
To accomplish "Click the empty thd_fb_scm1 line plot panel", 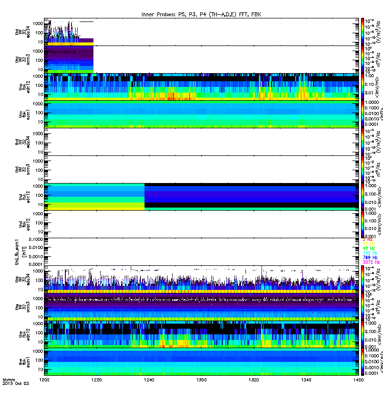I will tap(201, 252).
